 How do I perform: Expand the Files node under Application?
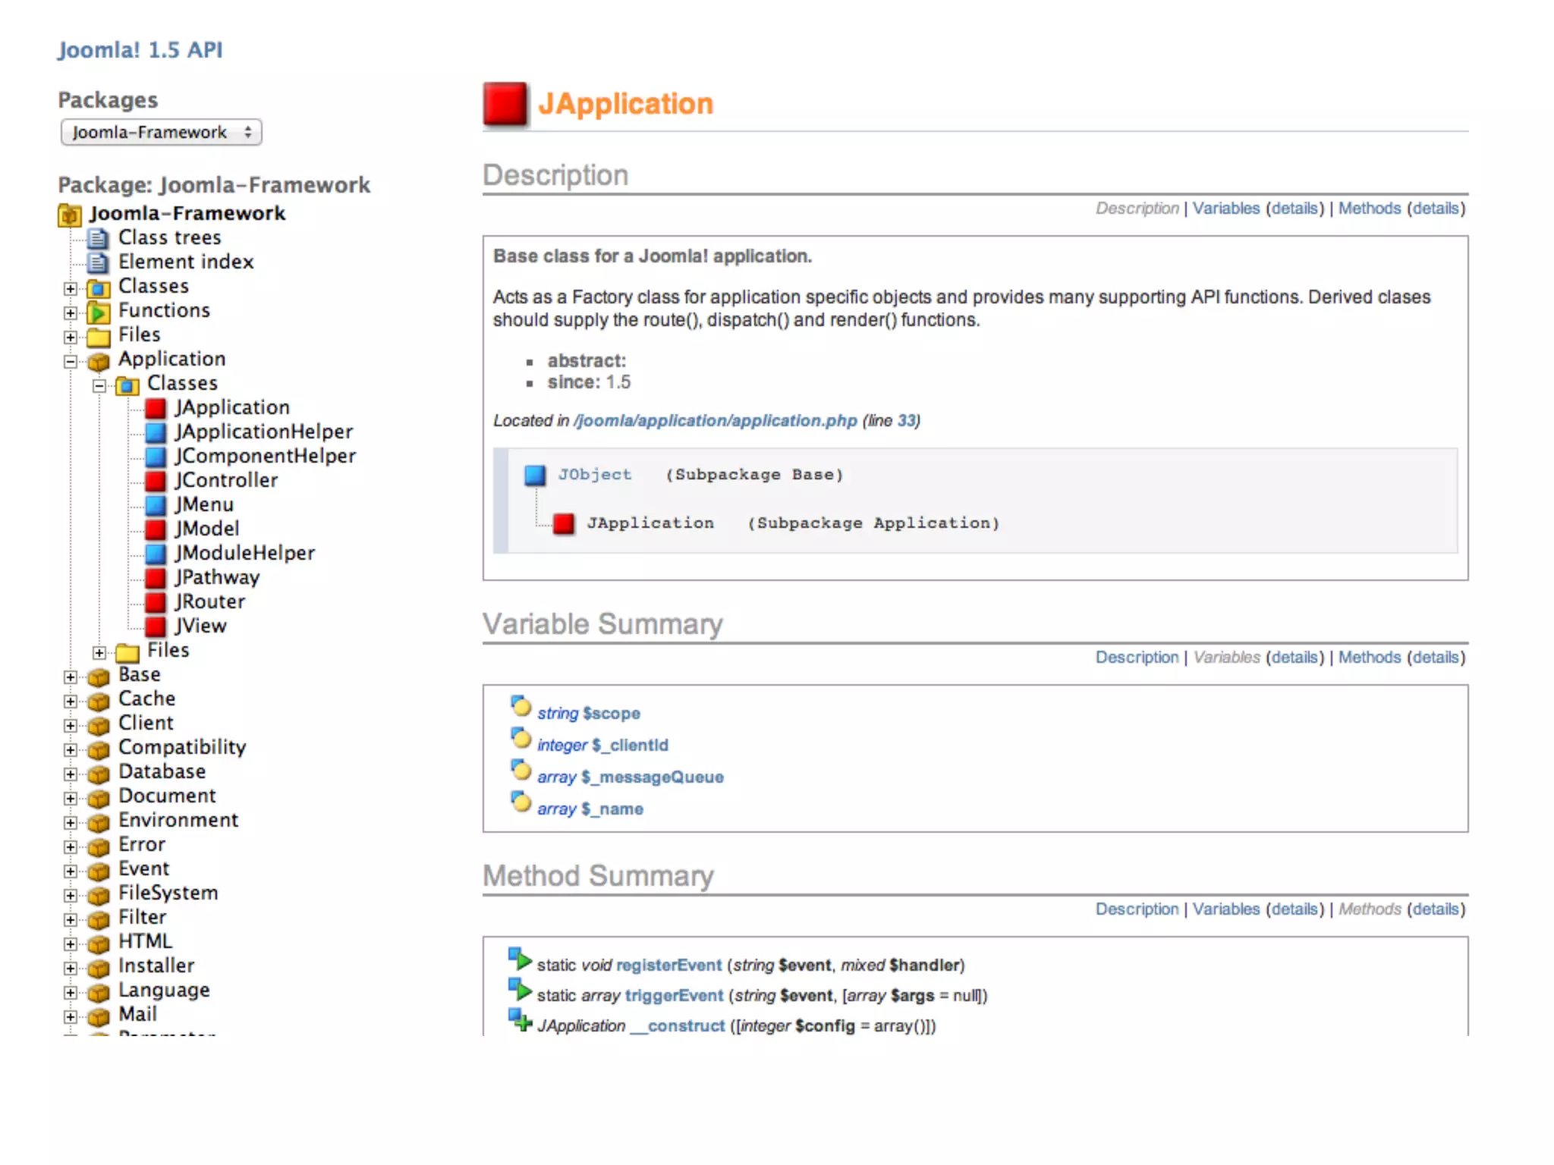pos(99,652)
